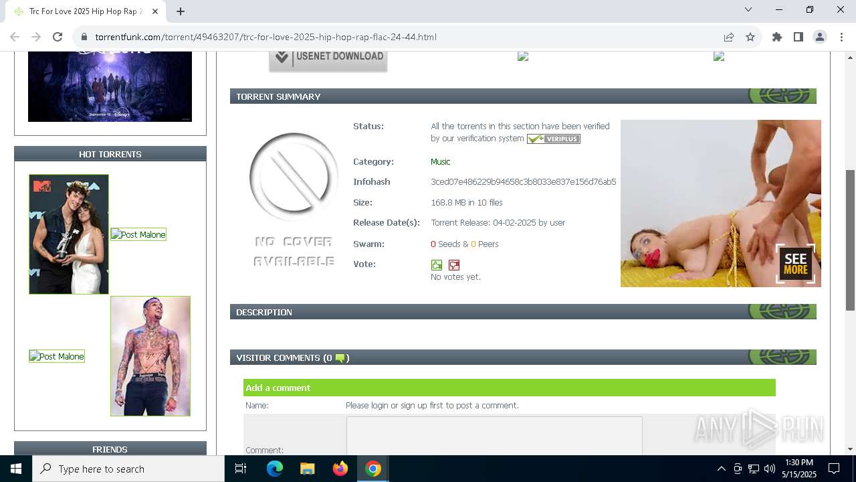Click the Veriplus verification badge

click(553, 139)
